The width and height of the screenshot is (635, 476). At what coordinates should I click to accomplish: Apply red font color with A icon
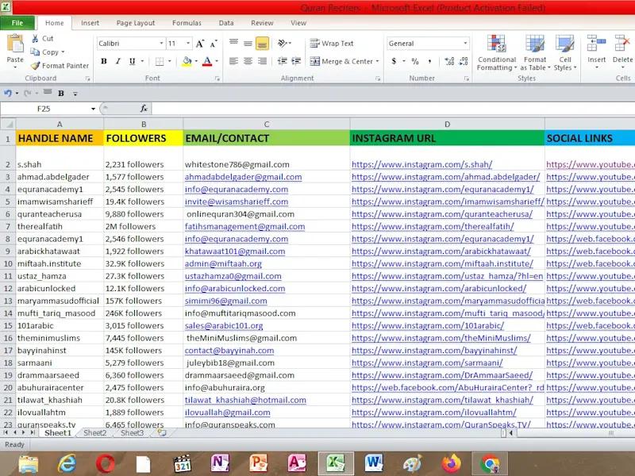point(207,62)
